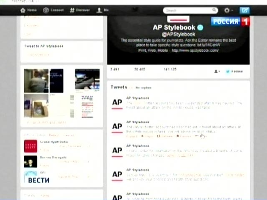Open the Discover hashtag tab

click(x=81, y=10)
